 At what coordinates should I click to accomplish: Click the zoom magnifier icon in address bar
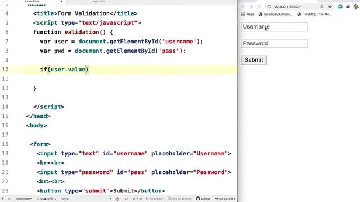coord(322,7)
